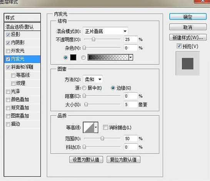
Task: Enable the 纹理 texture checkbox
Action: pos(13,83)
